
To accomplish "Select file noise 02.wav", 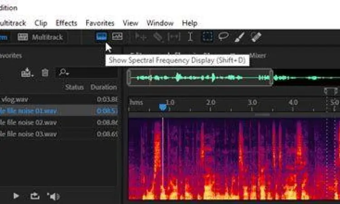I will click(59, 122).
